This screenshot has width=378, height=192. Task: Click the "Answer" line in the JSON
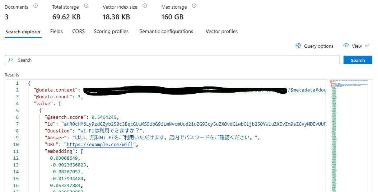click(x=152, y=137)
